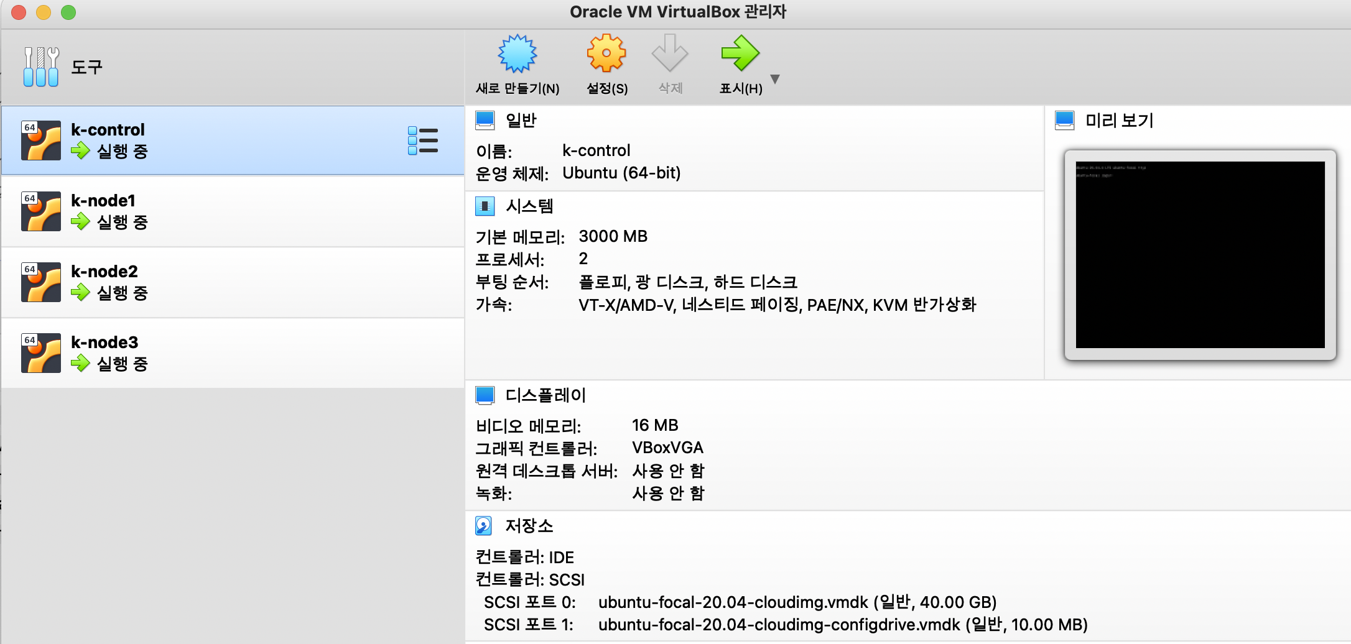The height and width of the screenshot is (644, 1351).
Task: Click the Storage section disk icon
Action: point(483,526)
